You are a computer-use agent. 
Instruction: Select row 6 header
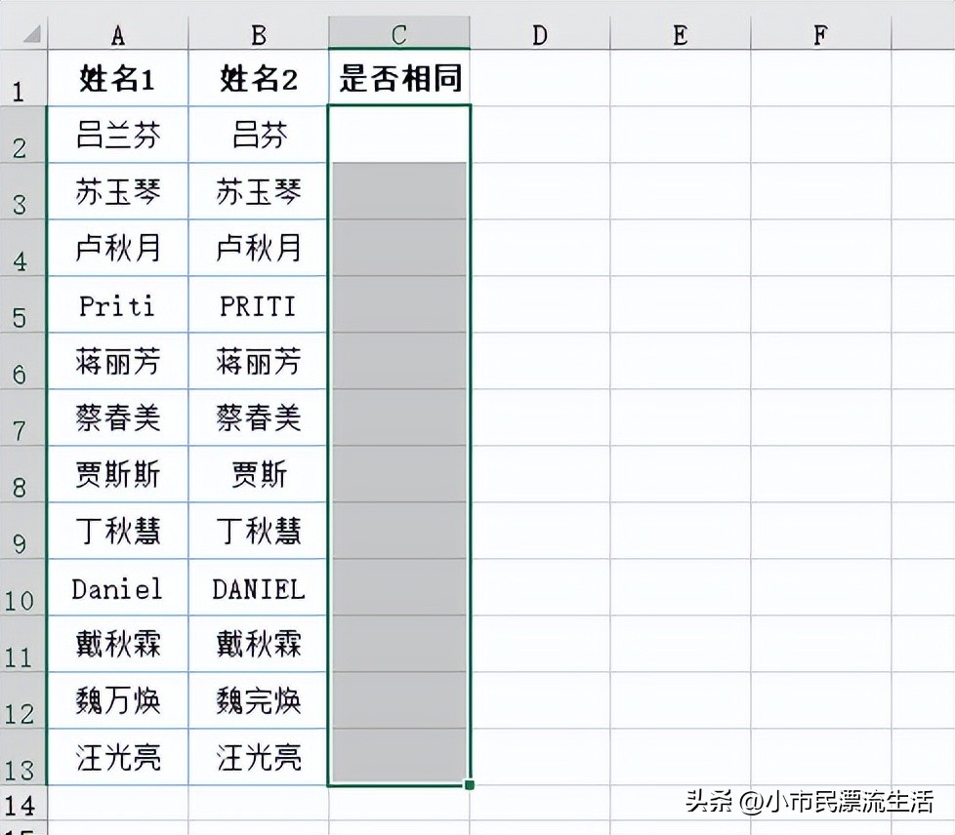click(22, 361)
